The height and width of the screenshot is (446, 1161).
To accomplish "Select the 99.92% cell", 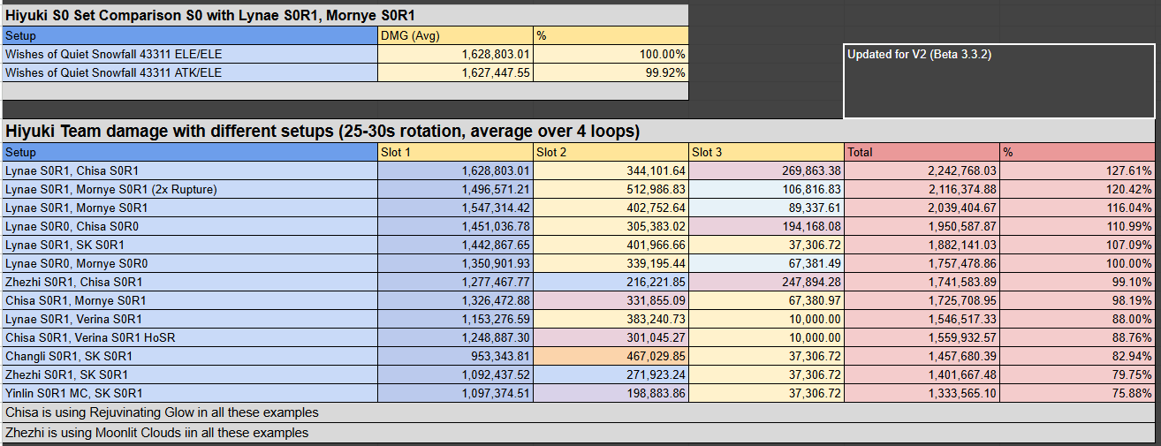I will coord(611,72).
